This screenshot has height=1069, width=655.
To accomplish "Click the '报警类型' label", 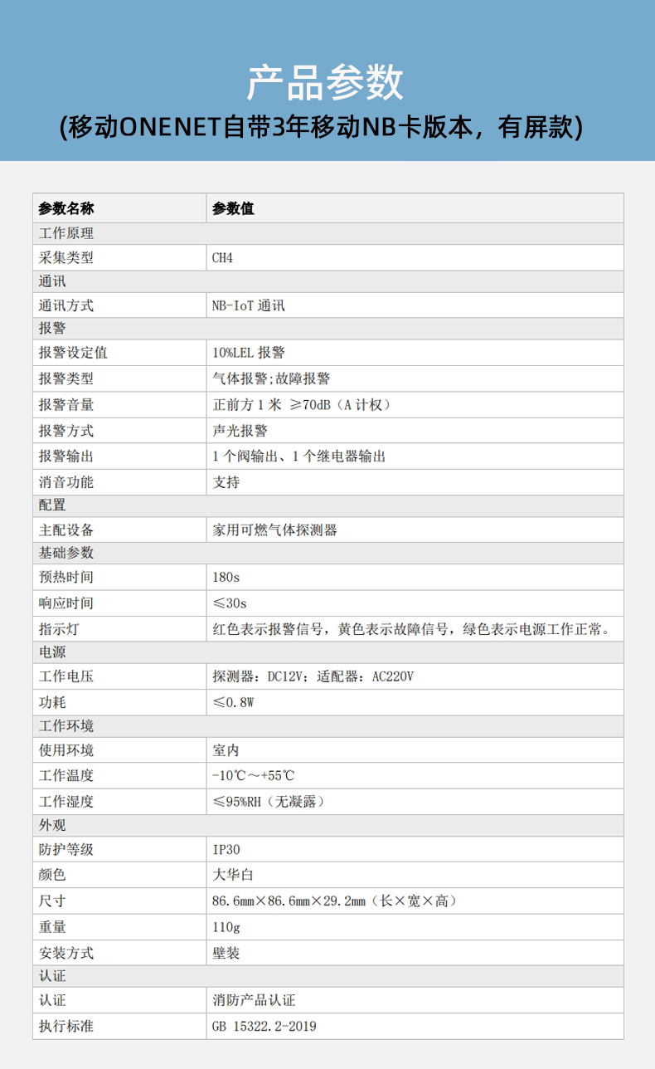I will point(66,378).
